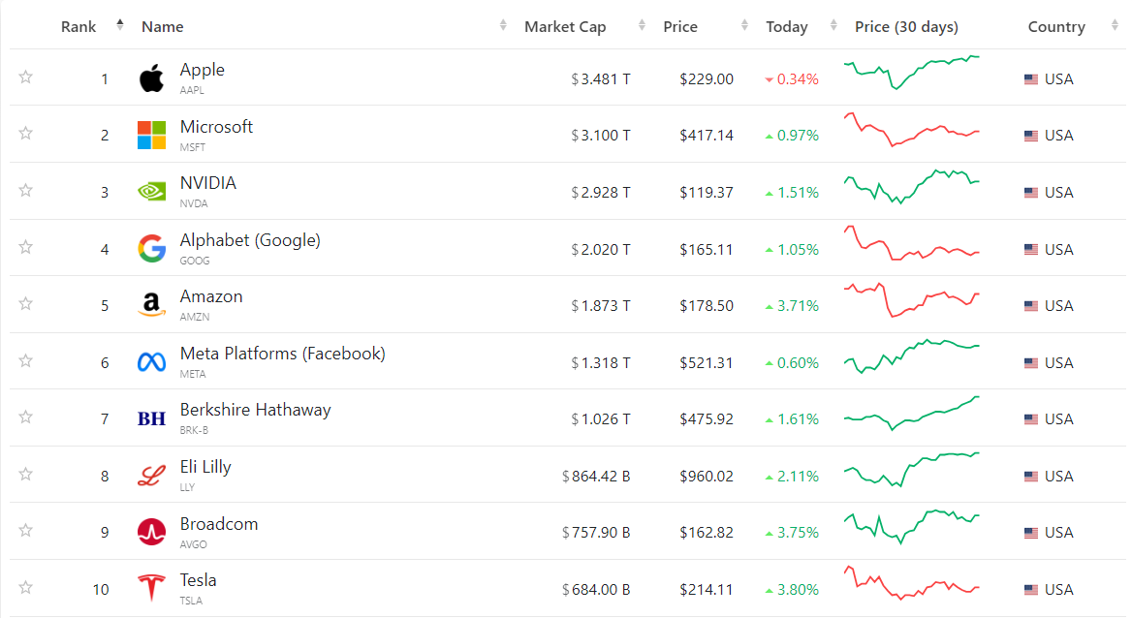The width and height of the screenshot is (1132, 618).
Task: View NVIDIA's 30-day price chart
Action: (x=911, y=186)
